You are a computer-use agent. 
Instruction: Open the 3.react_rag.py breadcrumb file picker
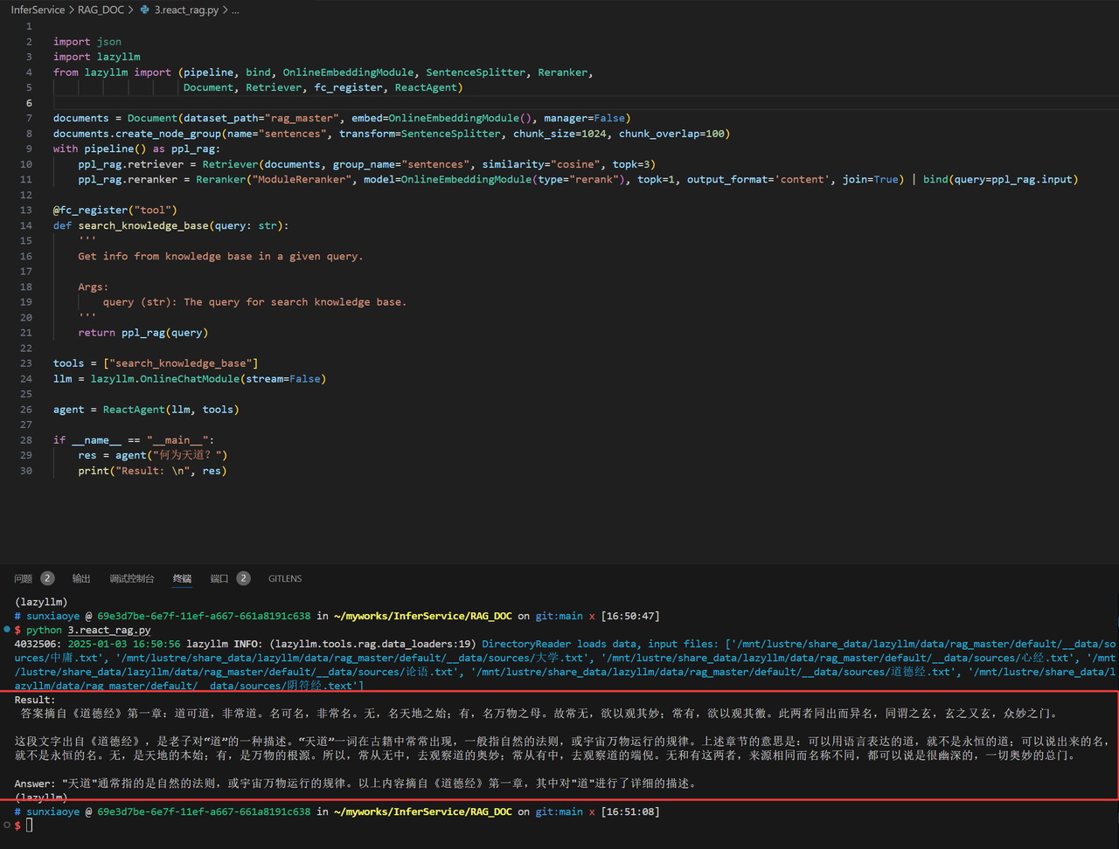(x=185, y=10)
